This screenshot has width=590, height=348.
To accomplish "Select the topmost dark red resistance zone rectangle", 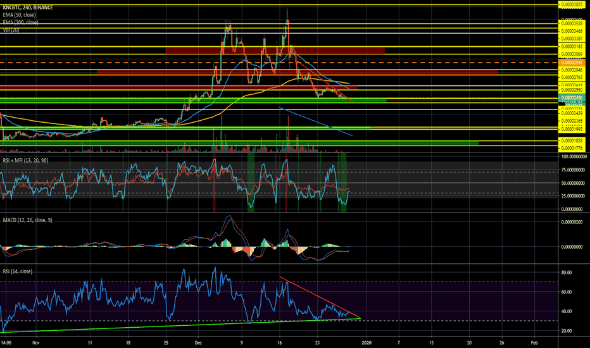I will coord(275,51).
